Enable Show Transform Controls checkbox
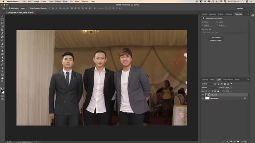Viewport: 255px width, 143px height. pos(29,8)
